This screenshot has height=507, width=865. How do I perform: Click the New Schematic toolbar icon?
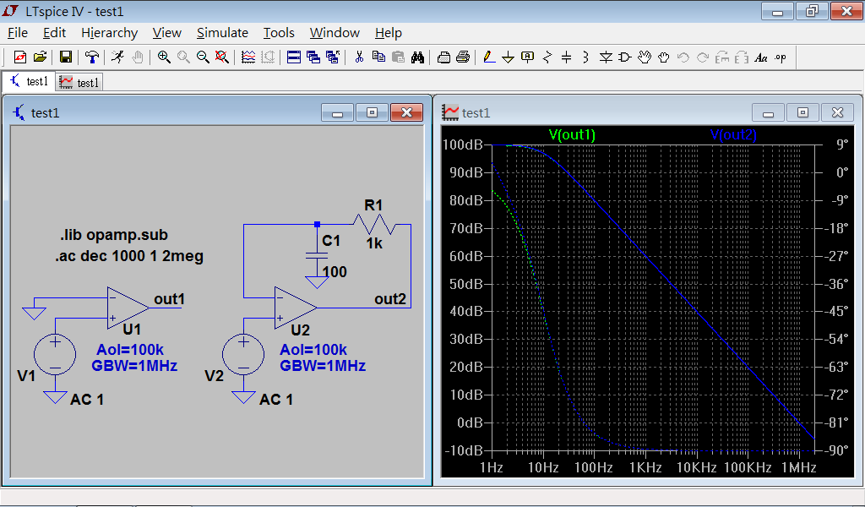[20, 57]
